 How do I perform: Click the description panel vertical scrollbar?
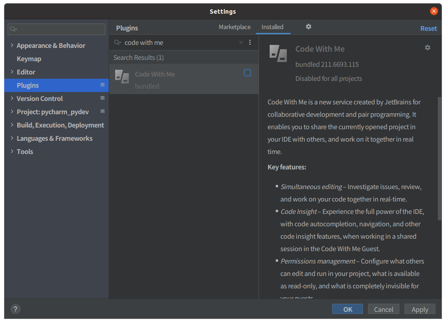click(x=439, y=159)
